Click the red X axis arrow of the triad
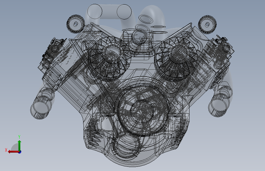Viewport: 265px width, 171px height. tap(13, 152)
